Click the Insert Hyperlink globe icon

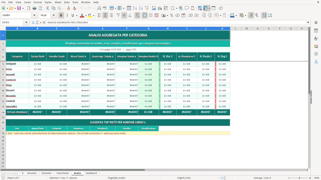tap(181, 8)
